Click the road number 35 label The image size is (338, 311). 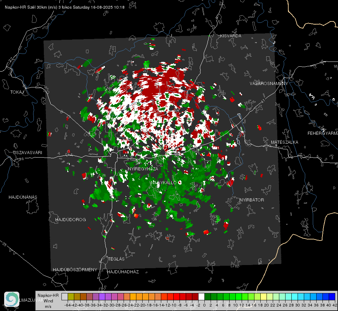(4, 245)
